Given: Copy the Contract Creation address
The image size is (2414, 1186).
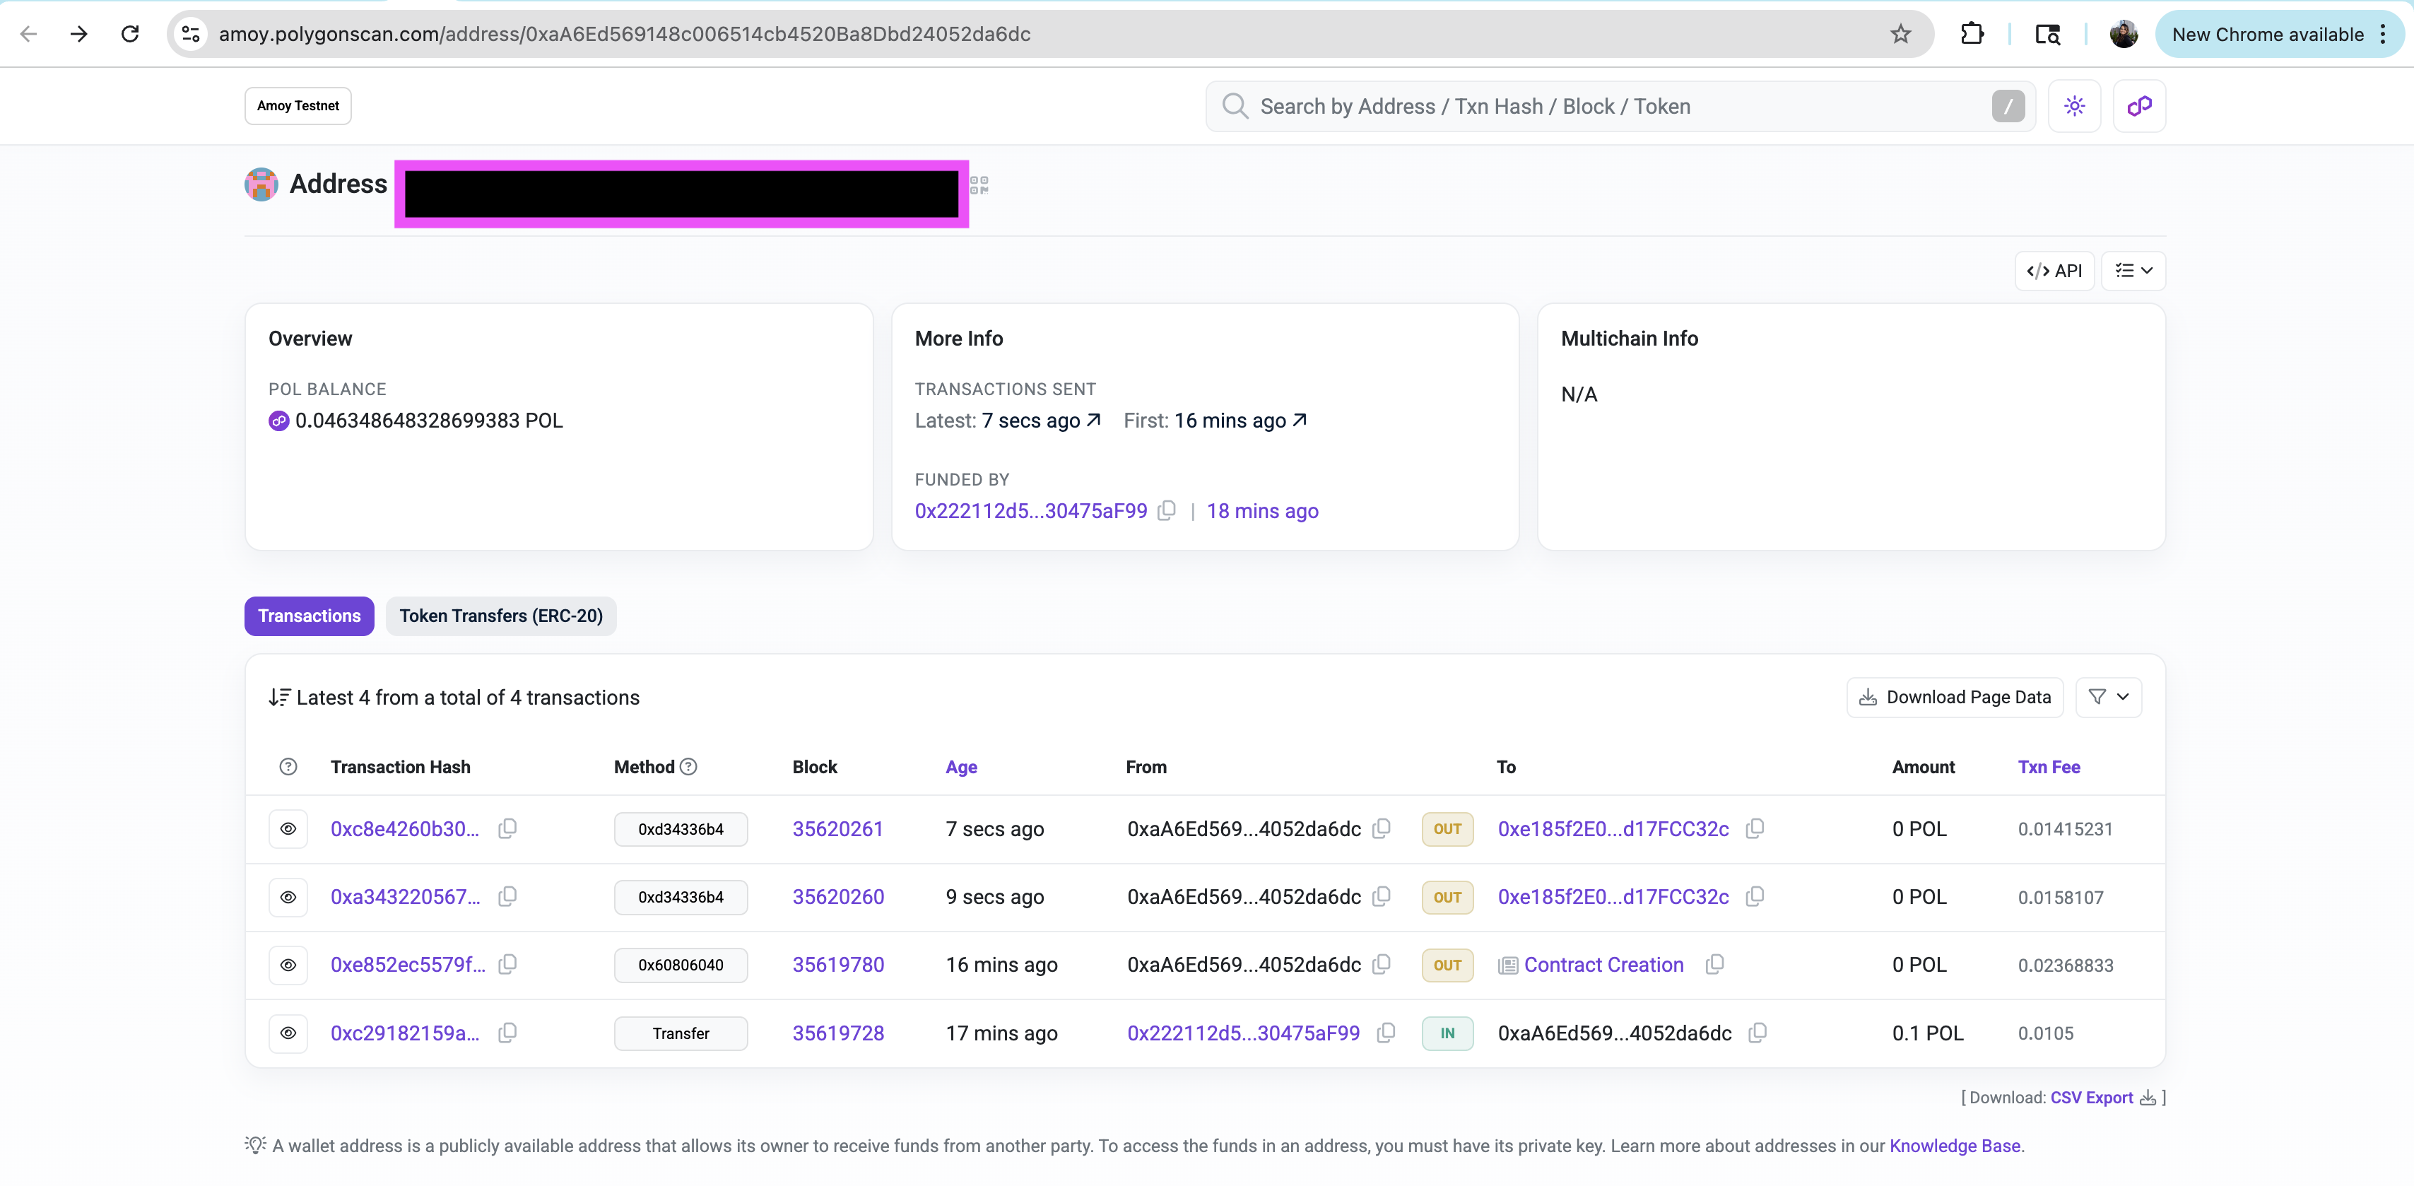Looking at the screenshot, I should pos(1714,965).
